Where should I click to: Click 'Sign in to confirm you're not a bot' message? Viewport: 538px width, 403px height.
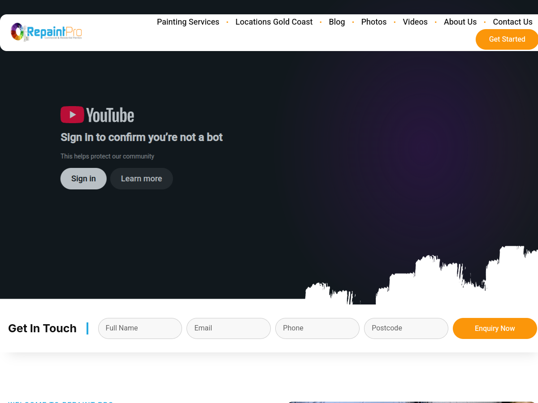[x=142, y=137]
